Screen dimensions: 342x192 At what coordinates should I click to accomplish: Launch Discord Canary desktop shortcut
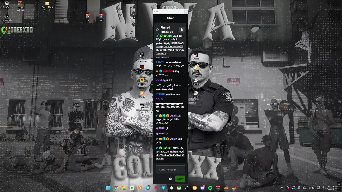tap(196, 70)
